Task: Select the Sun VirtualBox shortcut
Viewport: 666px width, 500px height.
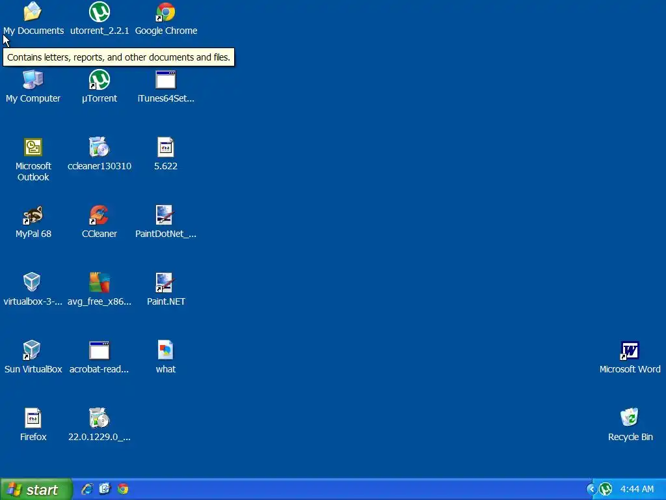Action: point(32,350)
